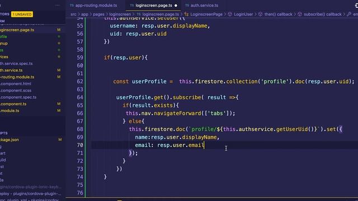
Task: Open the then() callback breadcrumb
Action: (x=279, y=14)
